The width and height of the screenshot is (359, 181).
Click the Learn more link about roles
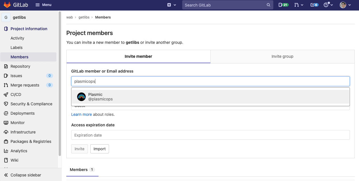(81, 114)
